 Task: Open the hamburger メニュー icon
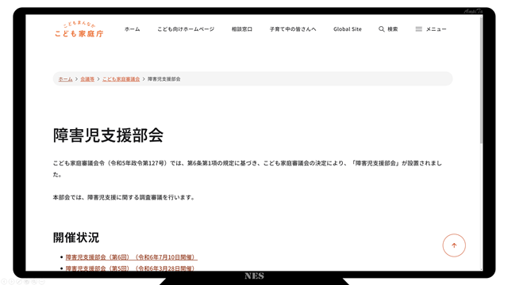pyautogui.click(x=418, y=29)
